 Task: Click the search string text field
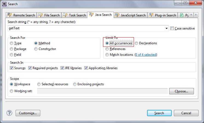86,28
